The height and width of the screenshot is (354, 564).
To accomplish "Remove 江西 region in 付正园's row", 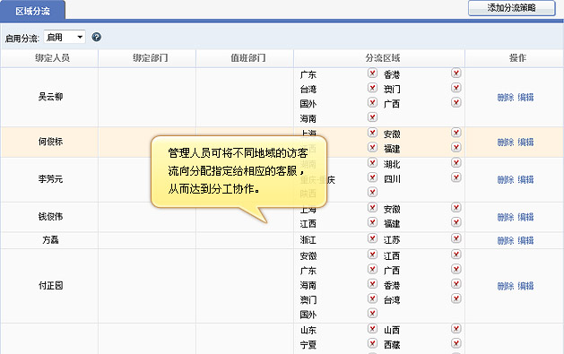I will pos(456,255).
